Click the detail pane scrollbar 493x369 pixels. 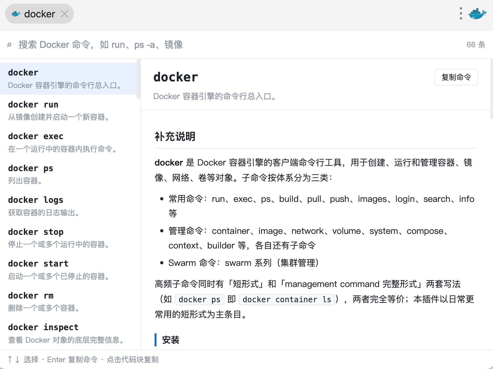(491, 89)
